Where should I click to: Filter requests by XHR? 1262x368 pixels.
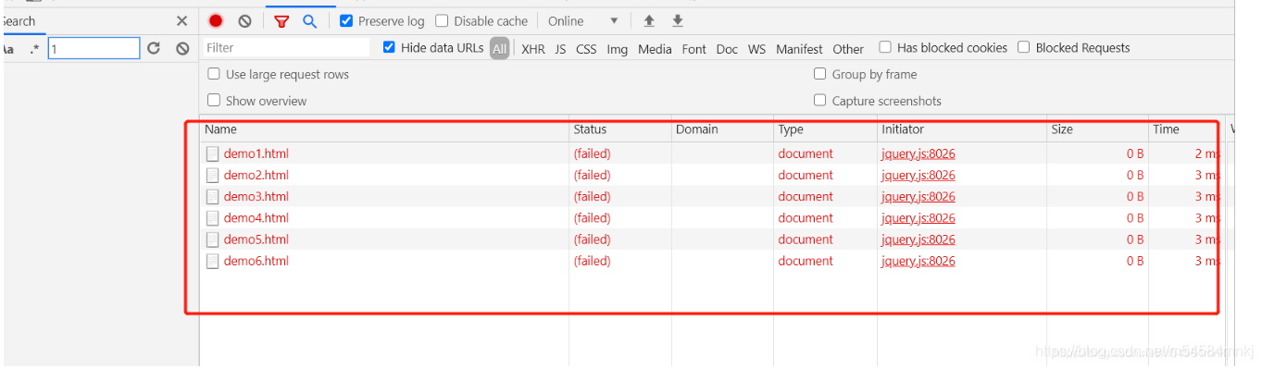(x=533, y=49)
